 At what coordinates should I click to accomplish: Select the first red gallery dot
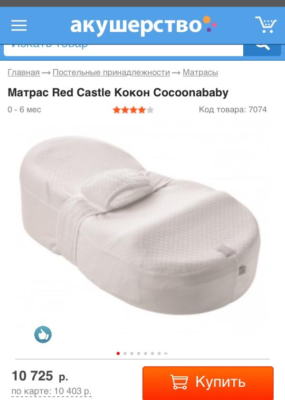click(118, 353)
